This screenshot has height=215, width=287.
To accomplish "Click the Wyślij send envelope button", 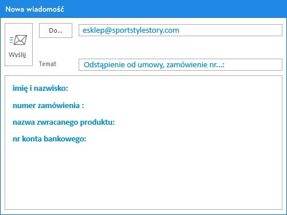I will pos(18,44).
